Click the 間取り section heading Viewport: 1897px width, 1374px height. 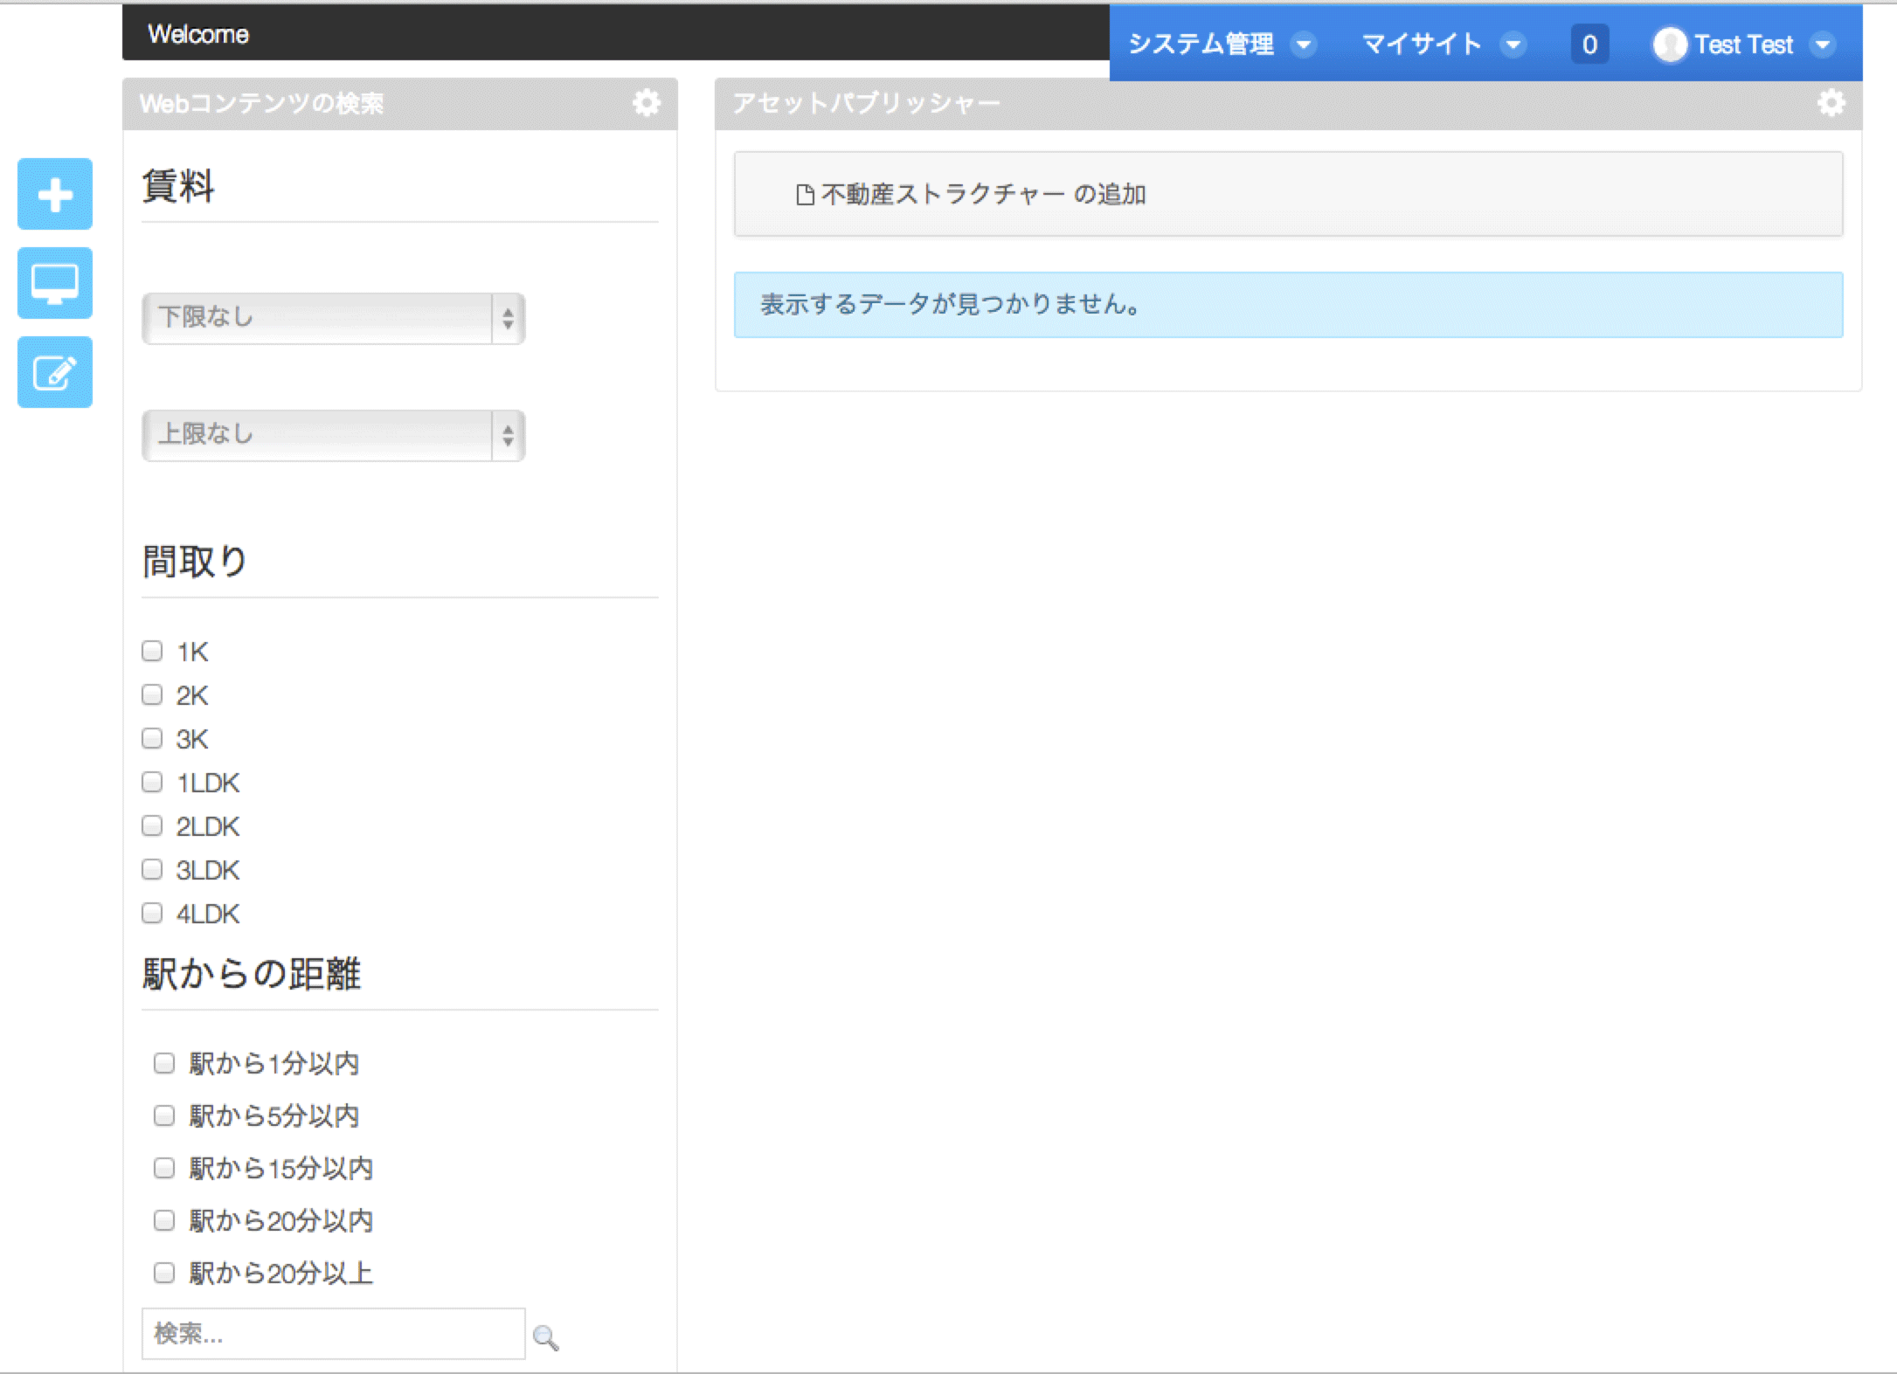coord(195,561)
